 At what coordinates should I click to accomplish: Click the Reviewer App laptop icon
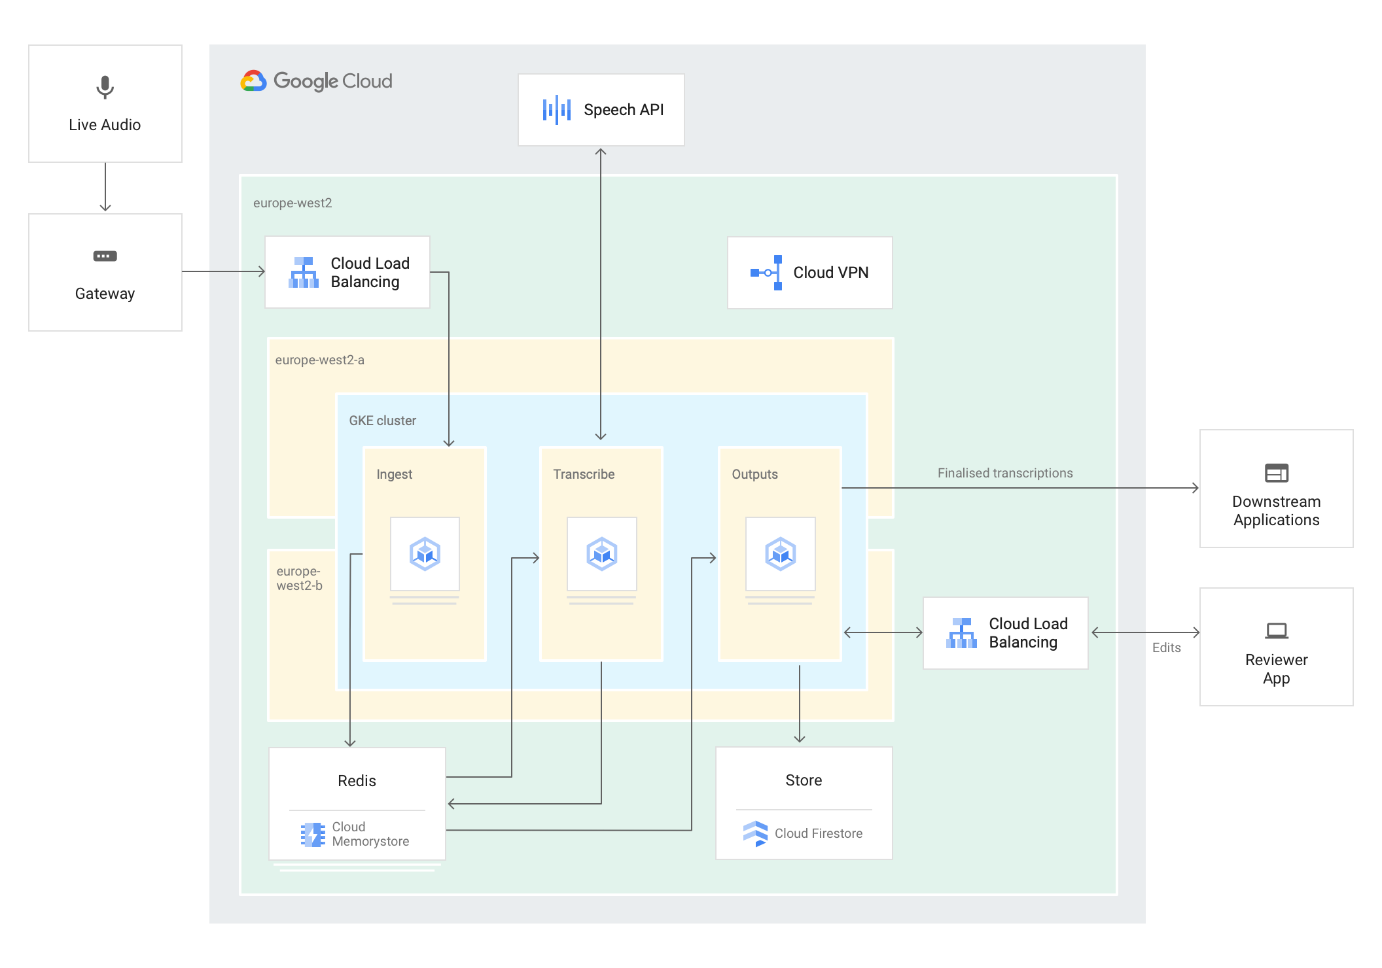(x=1276, y=631)
